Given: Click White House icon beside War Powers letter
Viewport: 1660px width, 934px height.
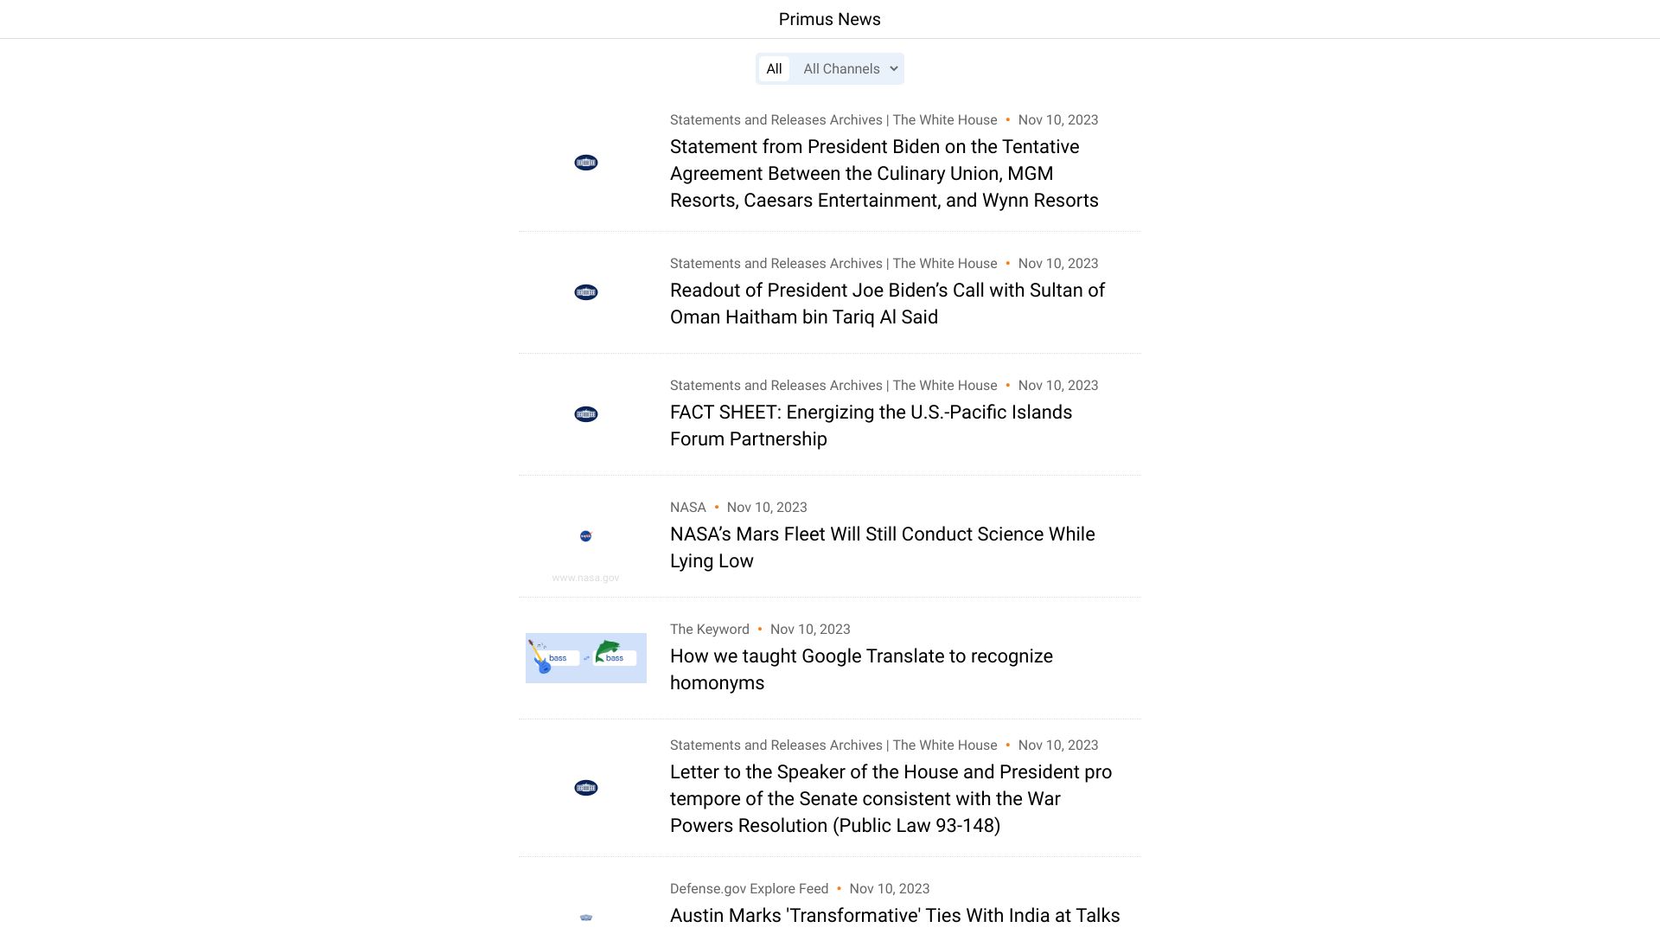Looking at the screenshot, I should pos(585,788).
